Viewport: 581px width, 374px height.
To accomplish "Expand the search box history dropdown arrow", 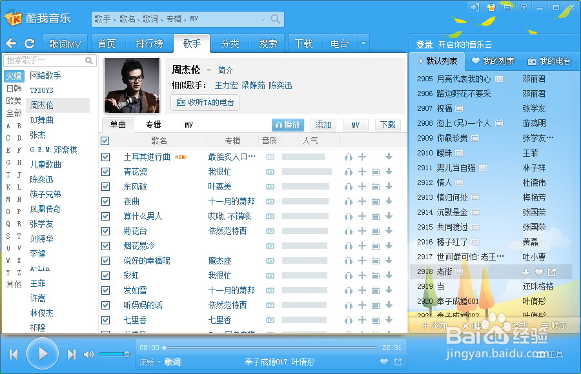I will 263,19.
